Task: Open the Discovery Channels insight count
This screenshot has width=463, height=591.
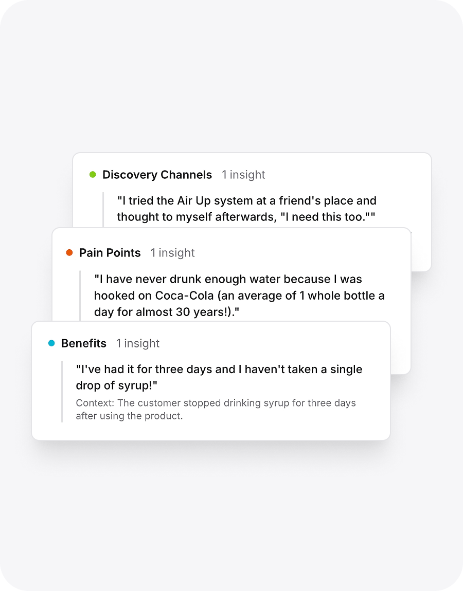Action: click(243, 175)
